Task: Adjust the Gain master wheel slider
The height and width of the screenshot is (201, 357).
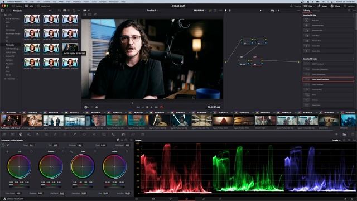Action: click(x=83, y=187)
